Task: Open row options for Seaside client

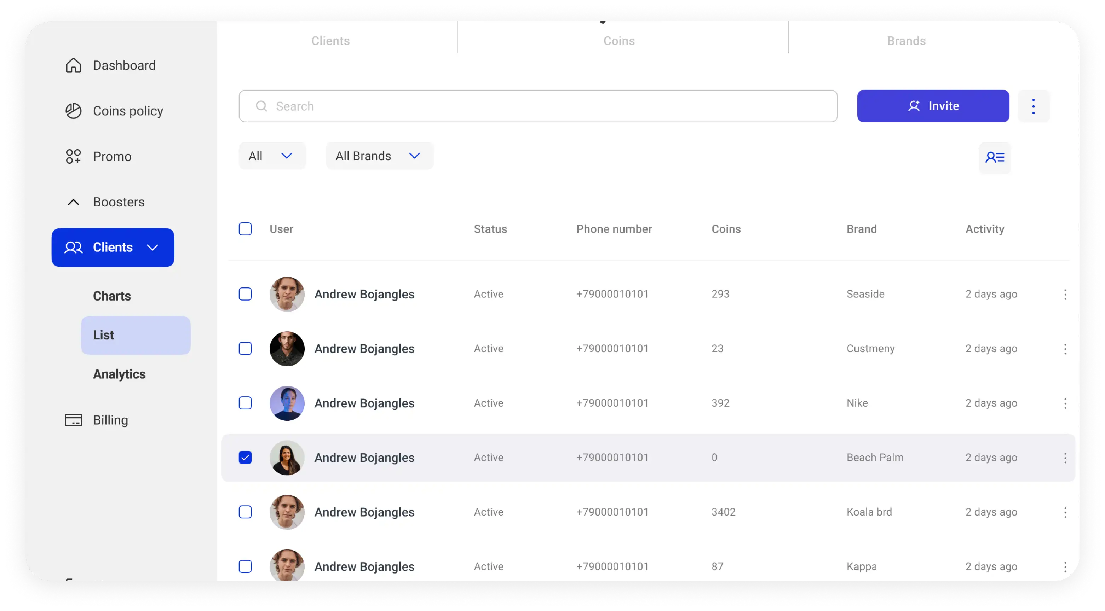Action: (x=1065, y=295)
